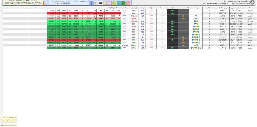This screenshot has height=127, width=257.
Task: Select the buy price 23,510
Action: pyautogui.click(x=240, y=45)
